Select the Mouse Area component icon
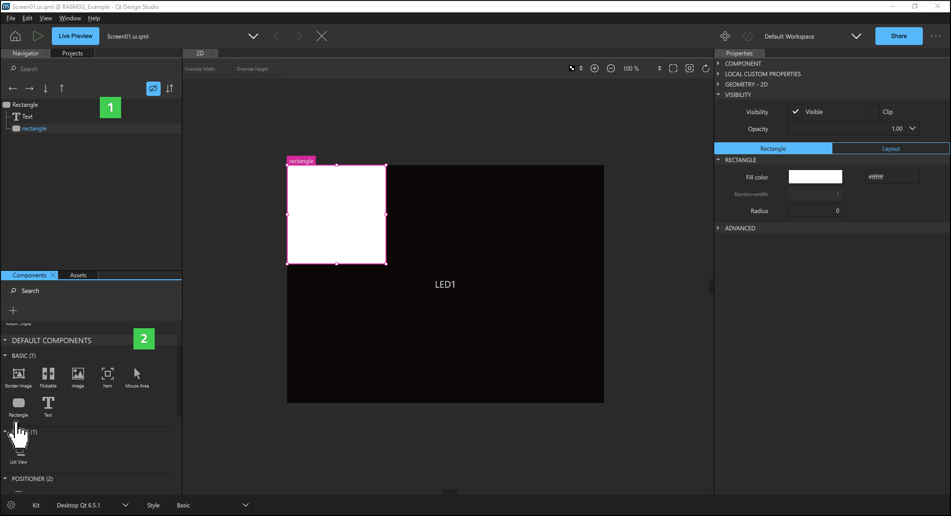This screenshot has width=951, height=516. tap(137, 374)
